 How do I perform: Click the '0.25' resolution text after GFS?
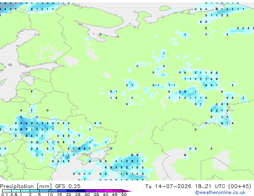click(x=75, y=186)
